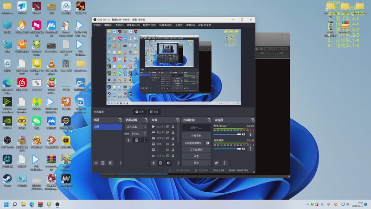Viewport: 371px width, 209px height.
Task: Adjust transition duration stepper arrows
Action: pos(144,133)
